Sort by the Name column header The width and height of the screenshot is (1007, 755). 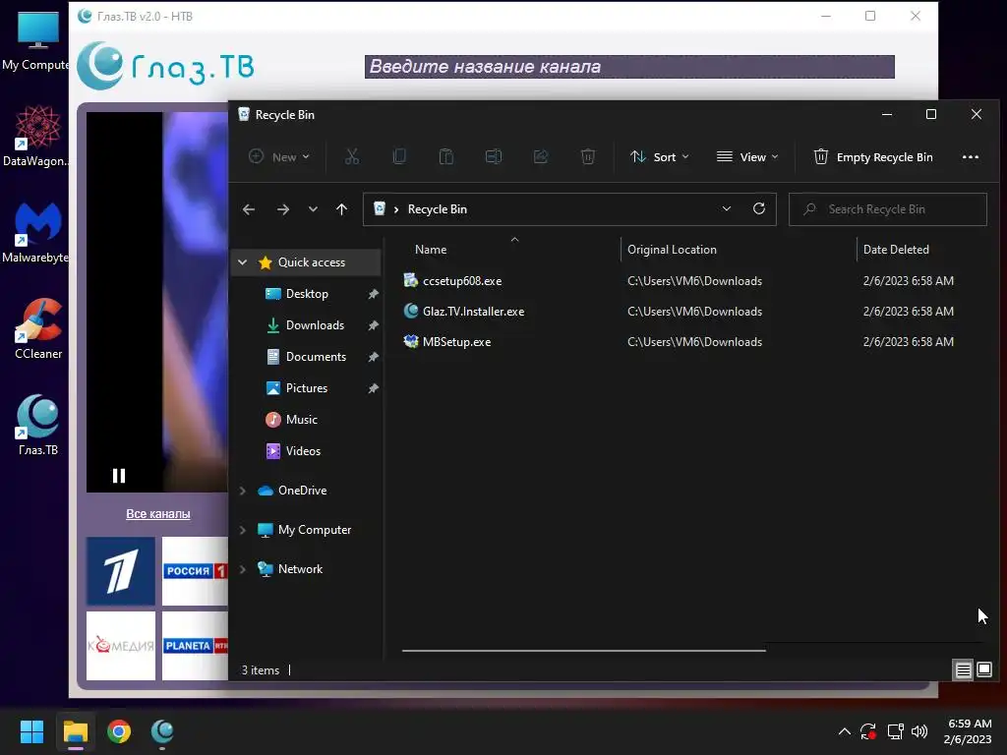[x=431, y=249]
